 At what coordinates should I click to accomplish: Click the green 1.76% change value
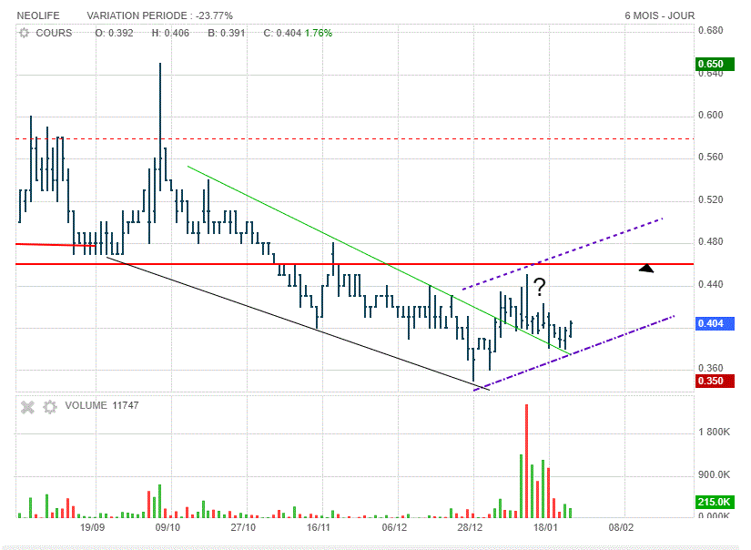319,33
